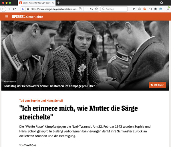Open the Firefox hamburger application menu

(168, 9)
